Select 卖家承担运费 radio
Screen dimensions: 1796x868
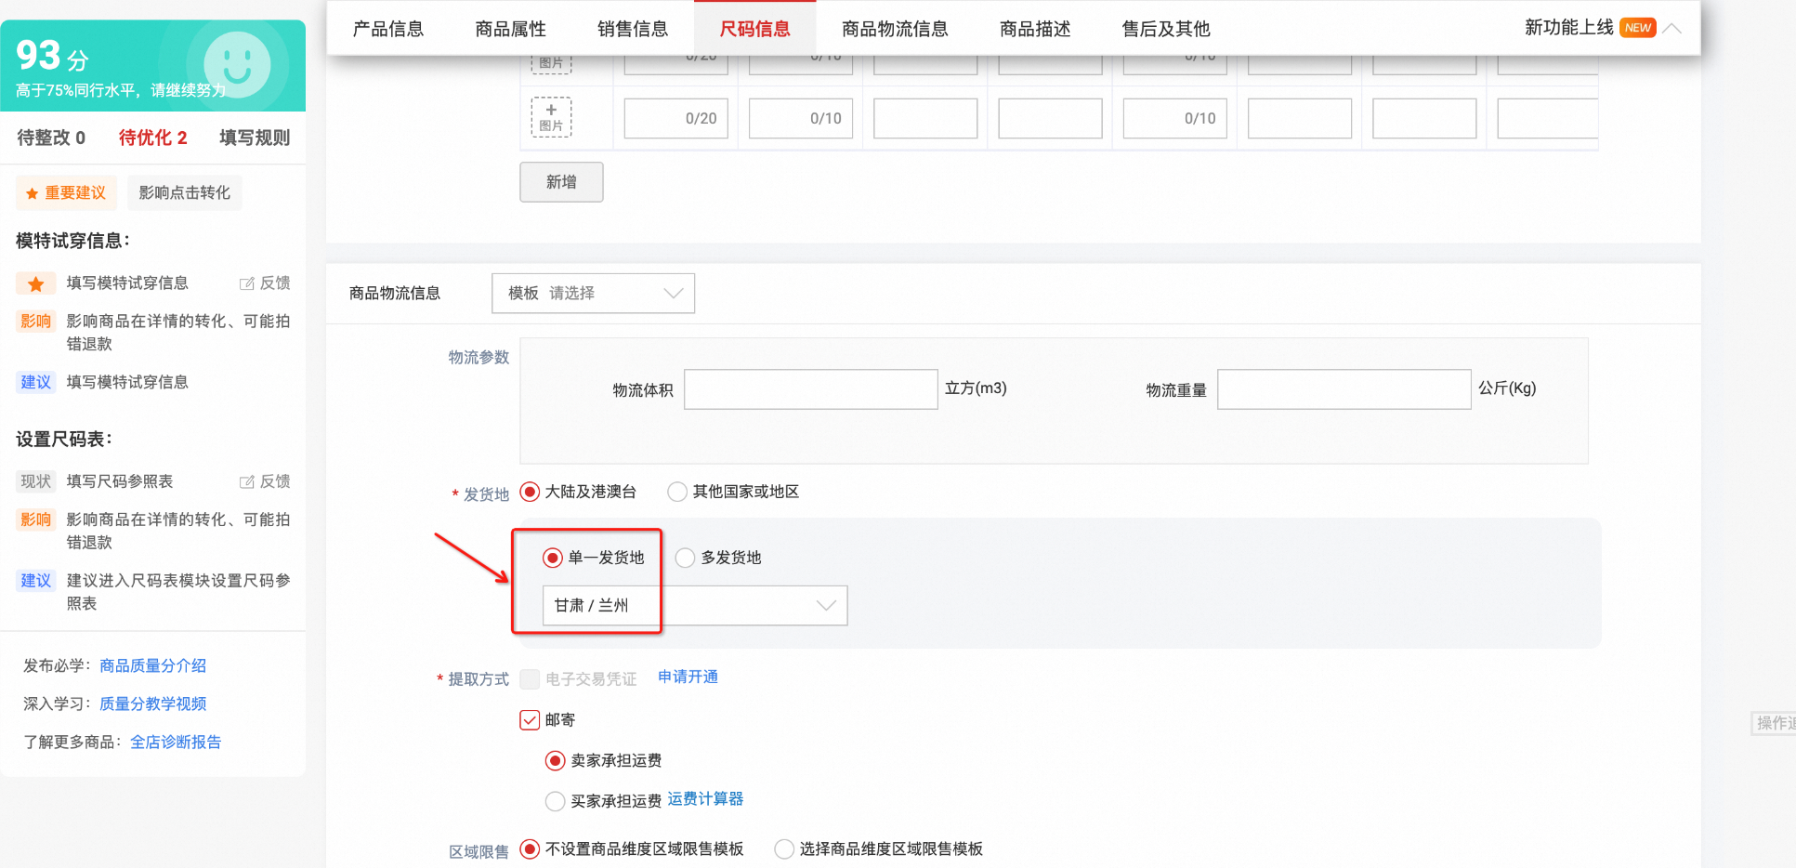point(555,761)
